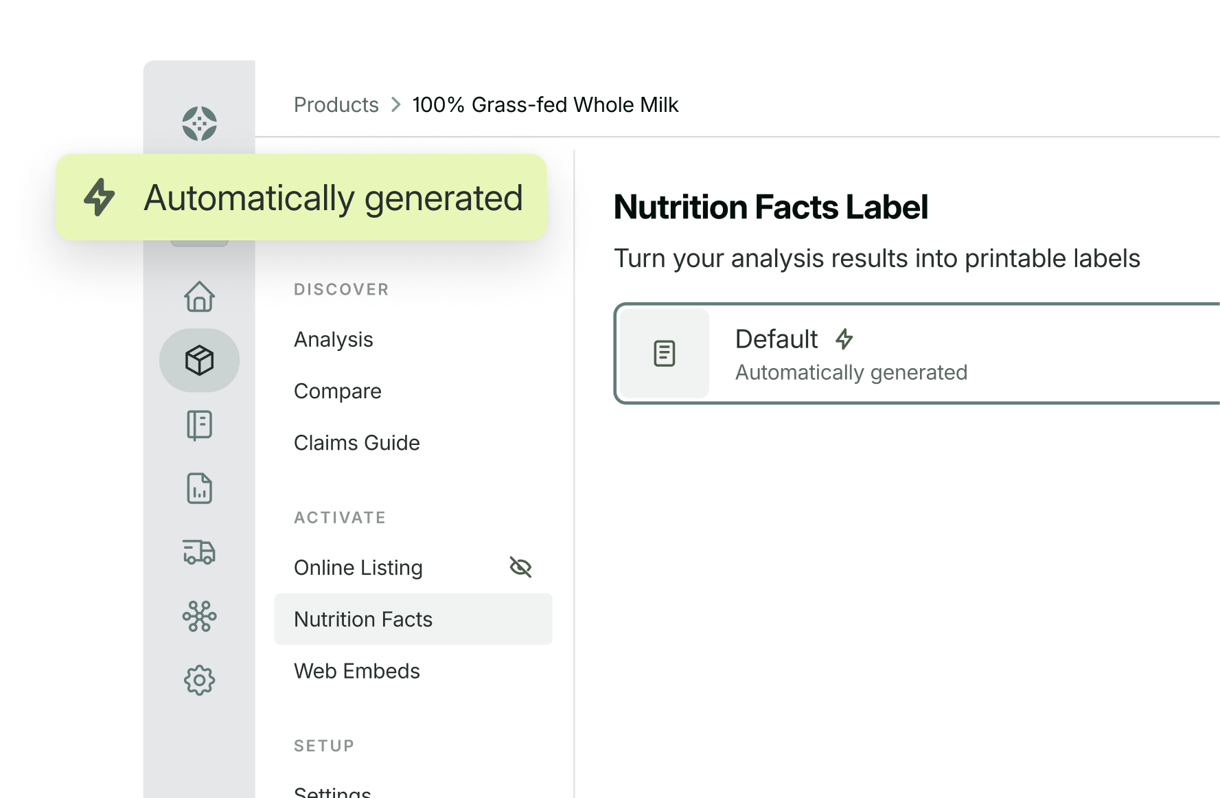Screen dimensions: 1220x798
Task: Click the document icon in Default card
Action: (x=664, y=353)
